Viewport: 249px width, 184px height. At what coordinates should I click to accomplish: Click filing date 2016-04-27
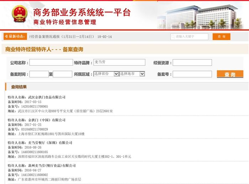pos(33,170)
